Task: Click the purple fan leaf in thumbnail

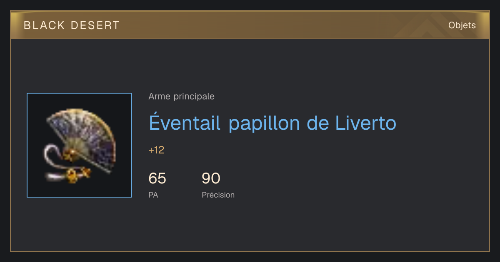Action: (x=94, y=137)
